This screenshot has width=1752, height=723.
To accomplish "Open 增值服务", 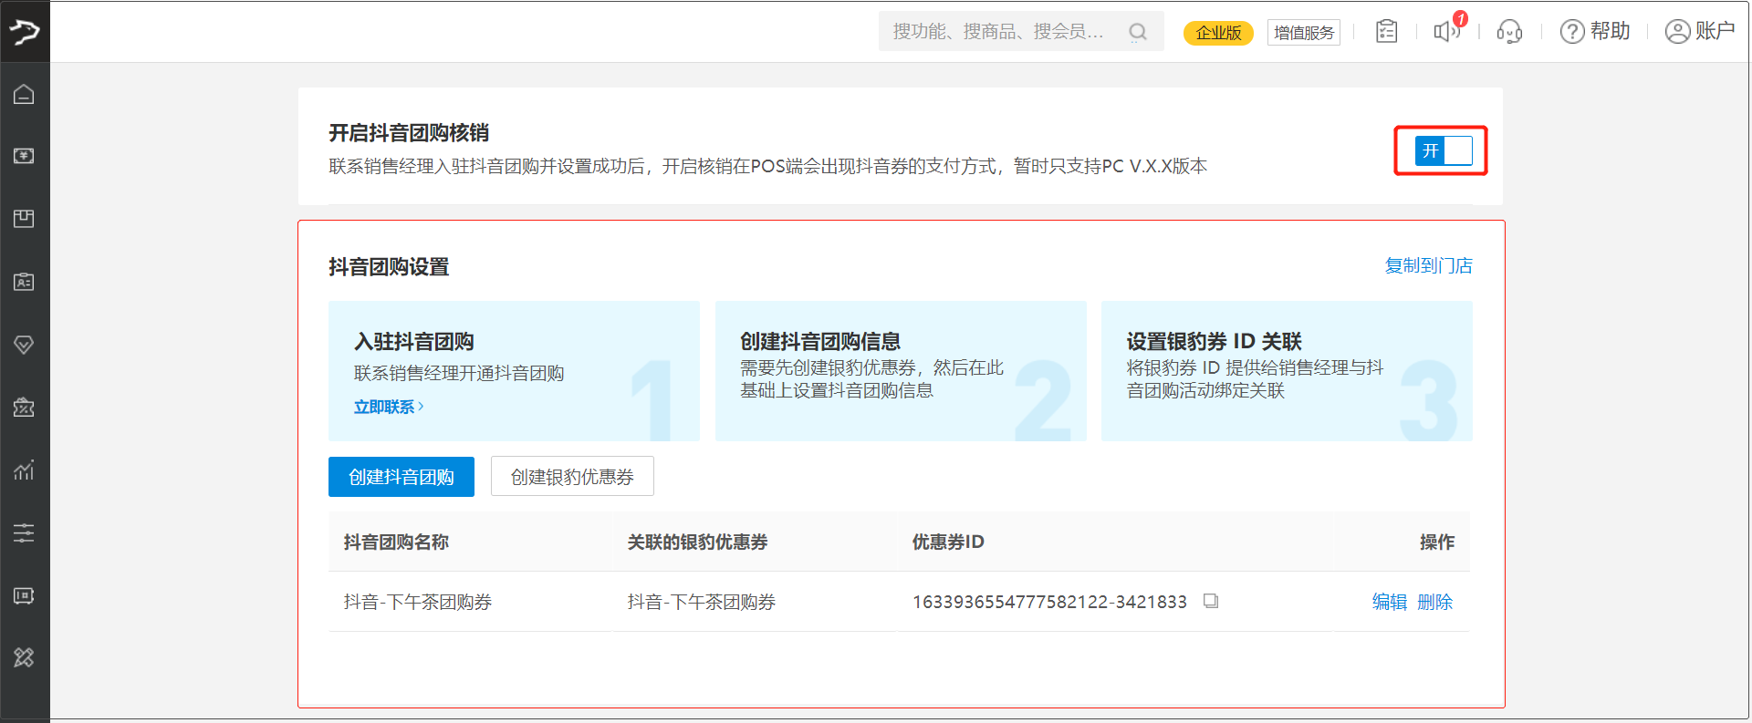I will (1304, 33).
